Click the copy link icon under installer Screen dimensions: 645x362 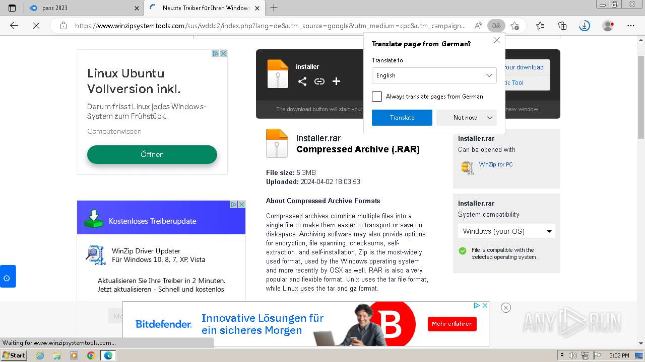319,81
